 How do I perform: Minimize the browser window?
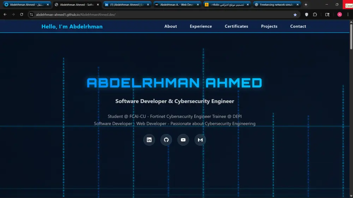click(327, 5)
